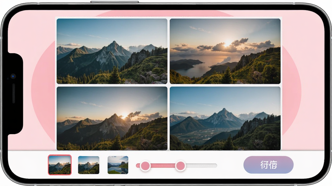This screenshot has height=186, width=332.
Task: Click the left pink slider handle
Action: point(145,166)
